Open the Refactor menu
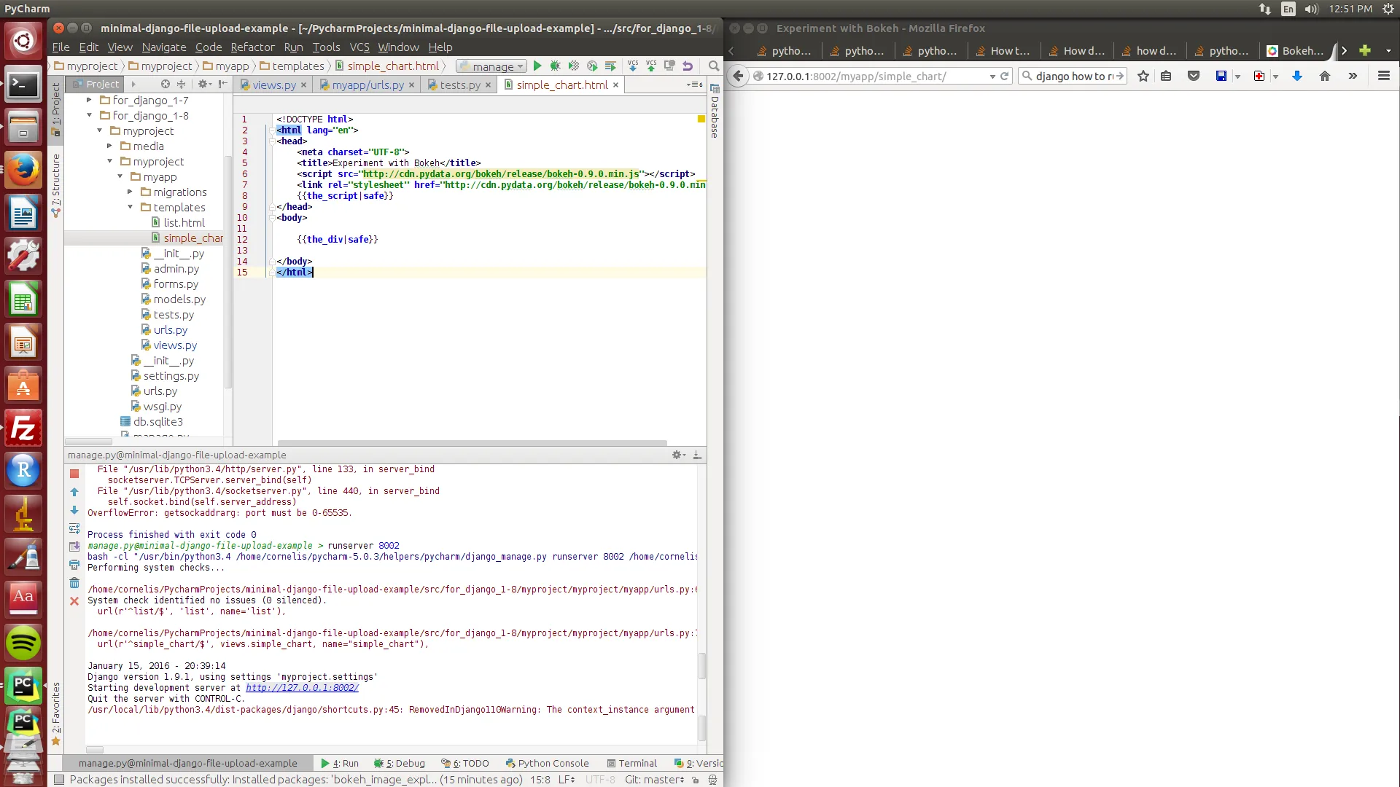The width and height of the screenshot is (1400, 787). tap(252, 47)
